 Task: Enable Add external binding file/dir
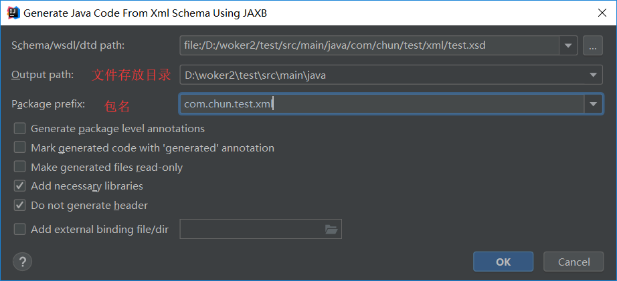20,229
